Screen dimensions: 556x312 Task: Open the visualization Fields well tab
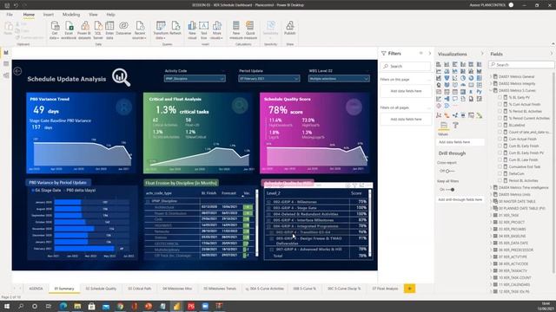[x=444, y=126]
